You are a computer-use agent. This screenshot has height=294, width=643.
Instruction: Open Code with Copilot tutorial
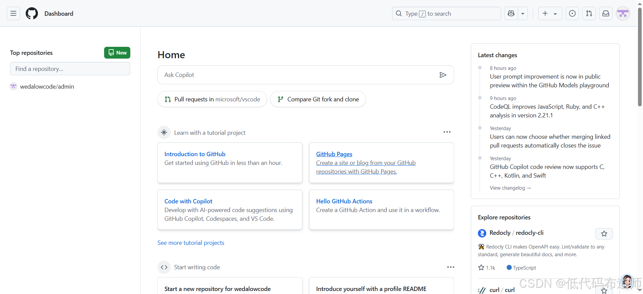coord(188,201)
